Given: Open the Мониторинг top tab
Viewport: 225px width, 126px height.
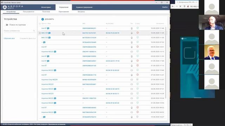Looking at the screenshot, I should tap(46, 7).
